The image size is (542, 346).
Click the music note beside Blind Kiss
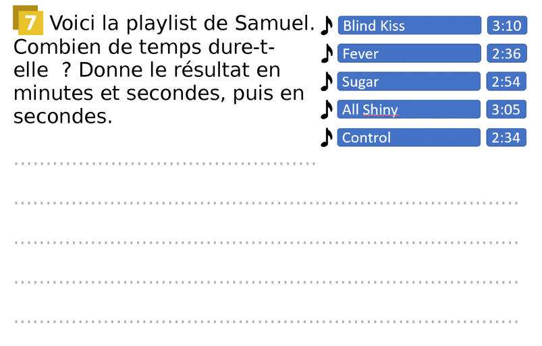click(x=327, y=26)
